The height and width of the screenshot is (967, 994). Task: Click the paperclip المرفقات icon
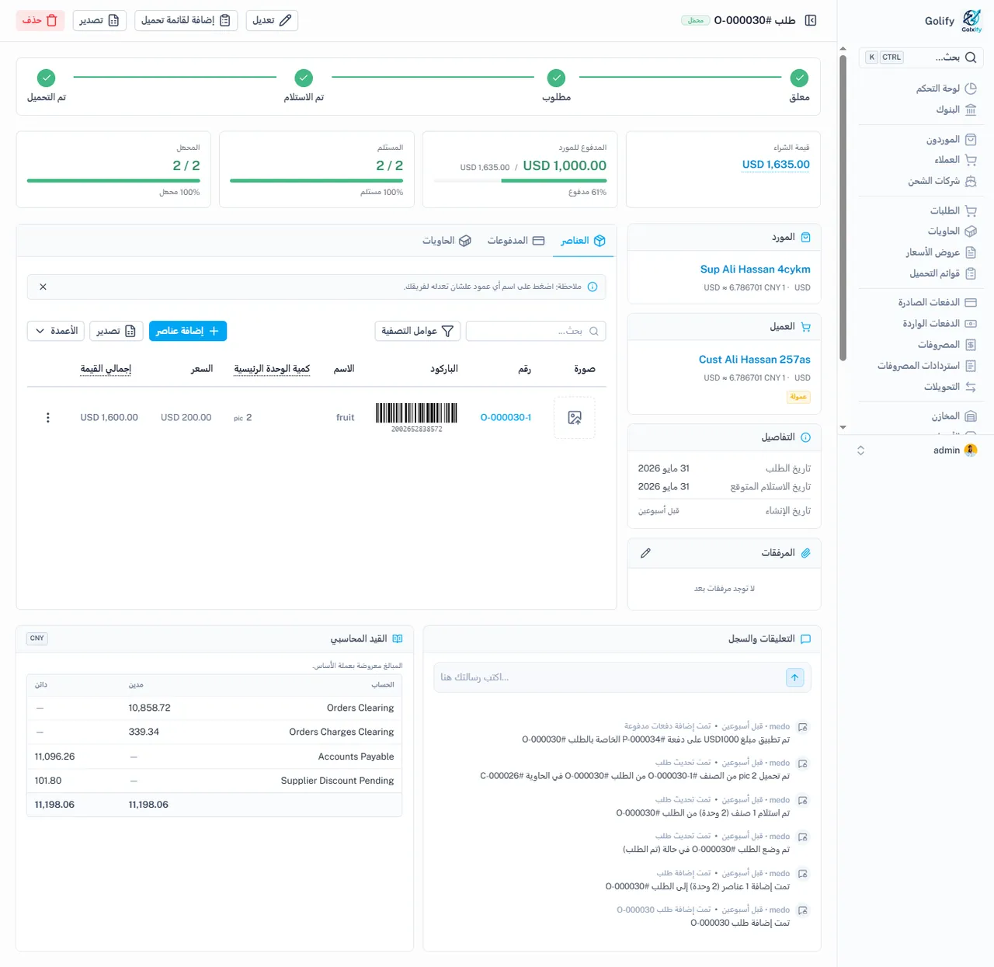coord(805,553)
